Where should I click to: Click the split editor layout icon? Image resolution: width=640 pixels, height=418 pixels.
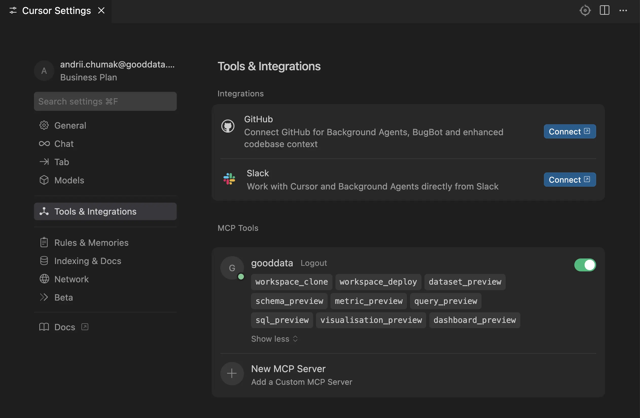(605, 10)
